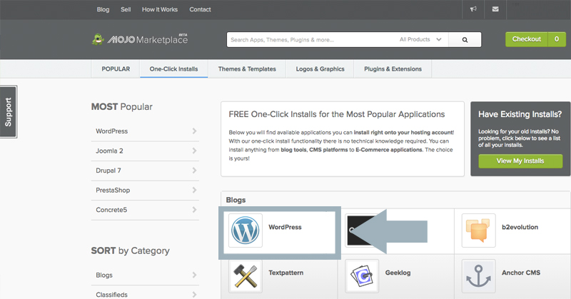Open Sell in top navigation
Viewport: 571px width, 299px height.
(126, 9)
